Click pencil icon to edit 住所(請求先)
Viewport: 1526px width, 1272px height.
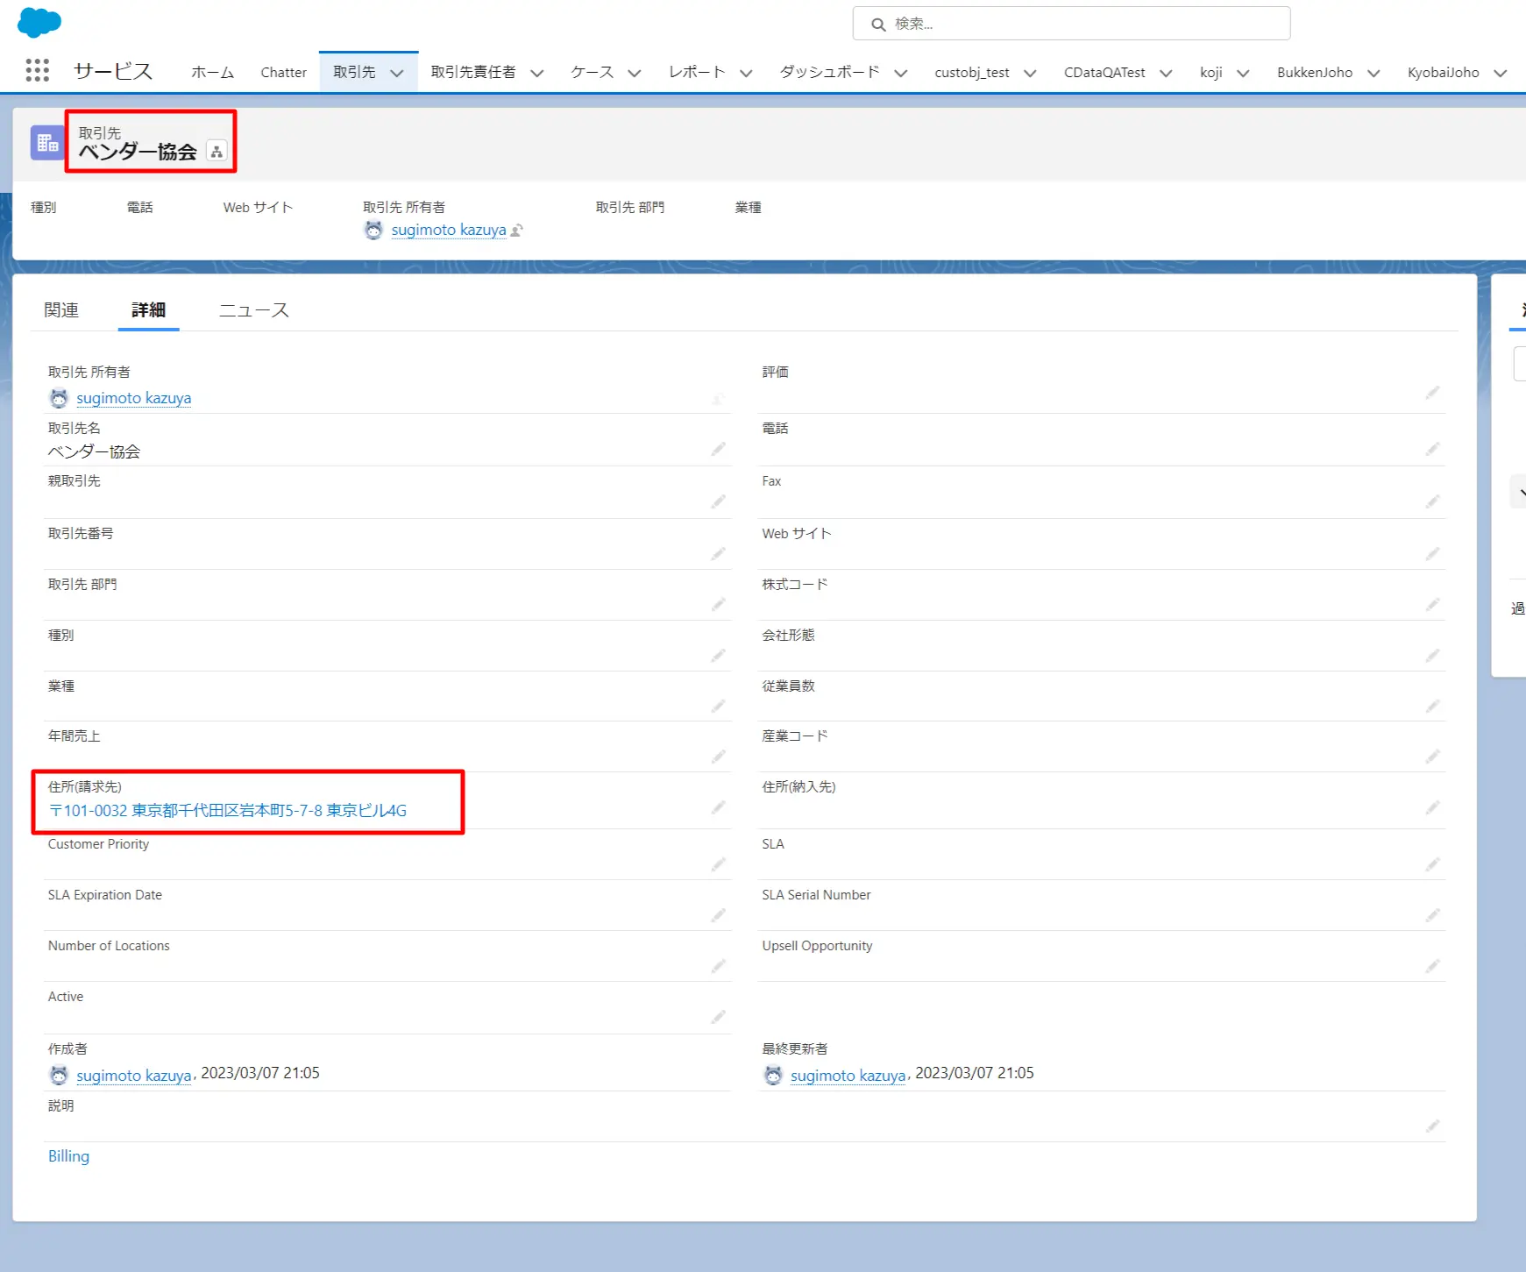point(718,807)
